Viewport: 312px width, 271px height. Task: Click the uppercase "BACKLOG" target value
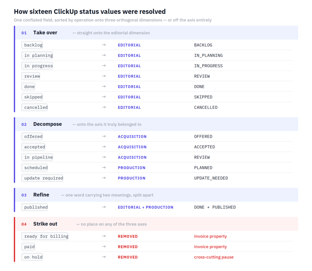(203, 45)
